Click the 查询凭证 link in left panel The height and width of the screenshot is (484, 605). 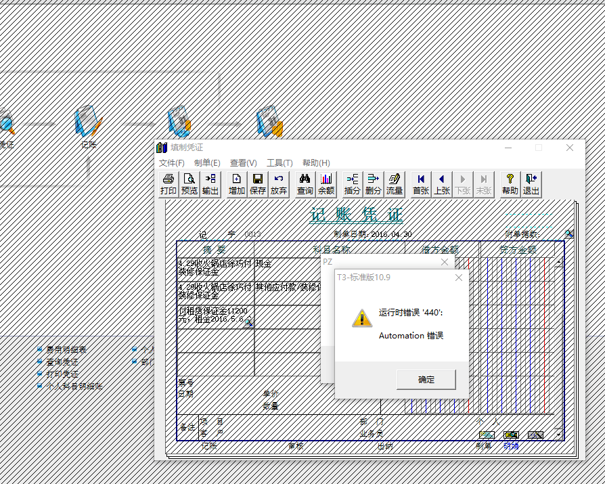point(62,362)
